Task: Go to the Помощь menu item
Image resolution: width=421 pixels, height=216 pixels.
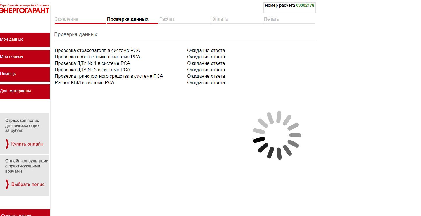Action: [25, 74]
